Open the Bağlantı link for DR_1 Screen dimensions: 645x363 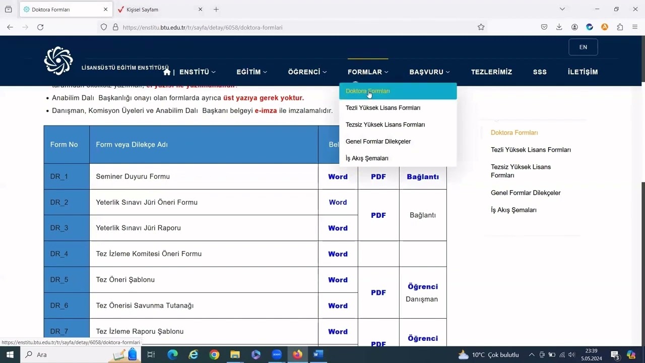point(423,177)
